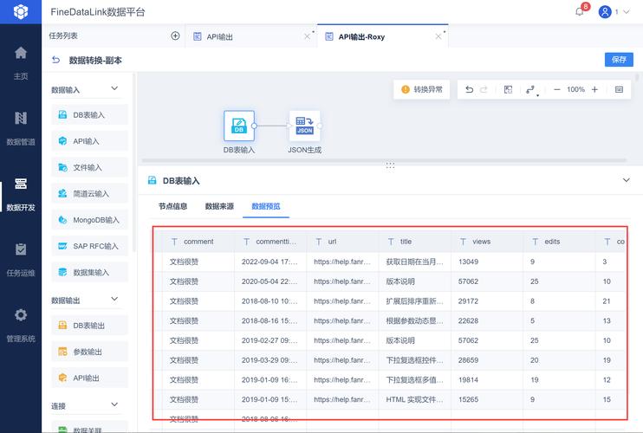Viewport: 643px width, 433px height.
Task: Click the url column header
Action: [342, 242]
